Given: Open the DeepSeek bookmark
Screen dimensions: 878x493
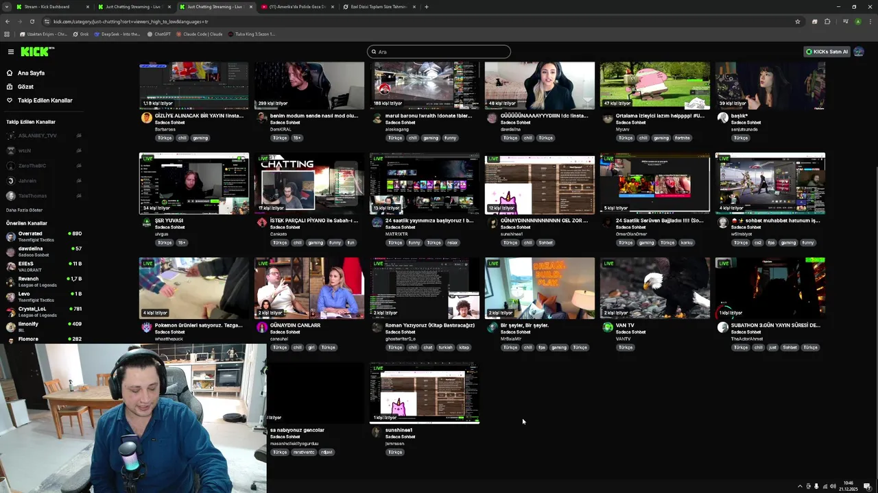Looking at the screenshot, I should 117,34.
